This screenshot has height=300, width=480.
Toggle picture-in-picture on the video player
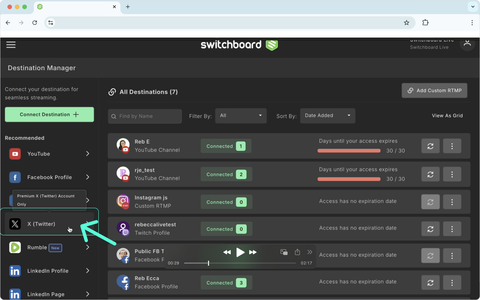coord(284,252)
